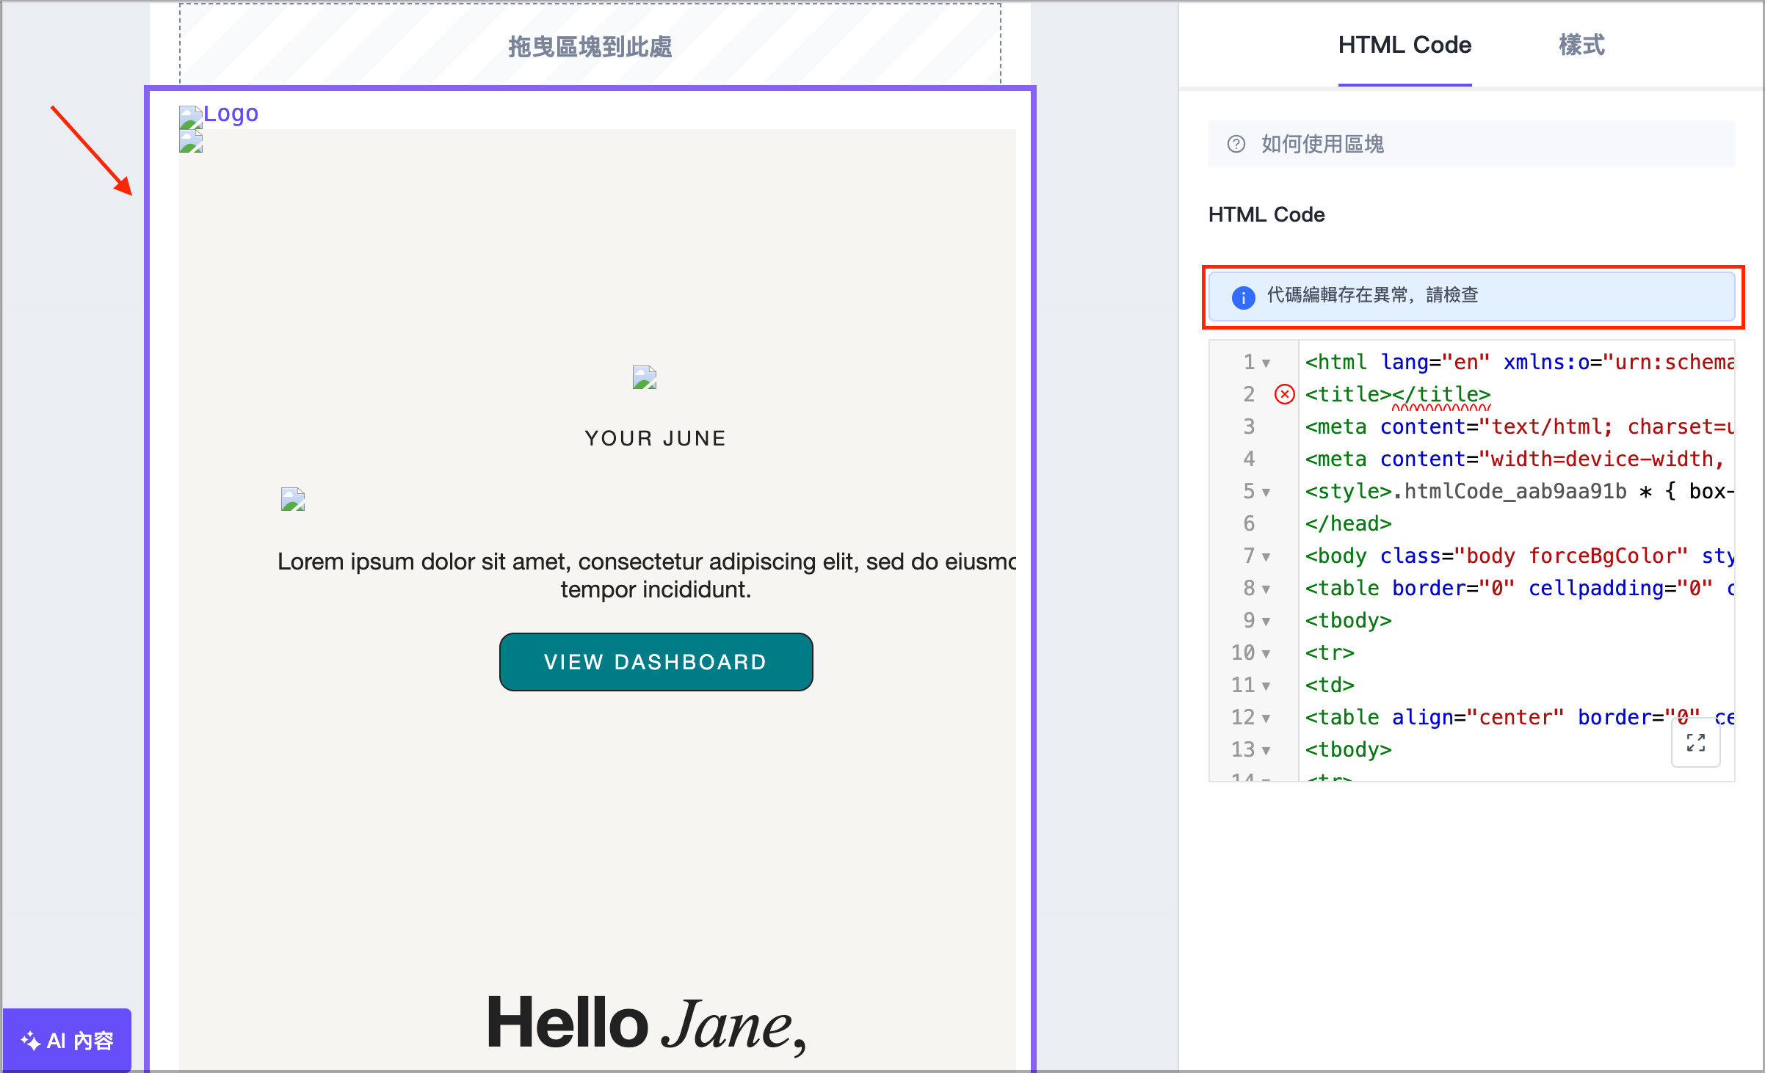Click the 拖曳區塊到此處 drop zone

tap(590, 46)
